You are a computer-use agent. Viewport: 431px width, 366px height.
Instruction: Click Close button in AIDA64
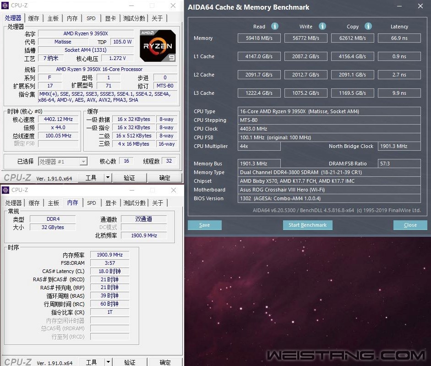pyautogui.click(x=410, y=225)
